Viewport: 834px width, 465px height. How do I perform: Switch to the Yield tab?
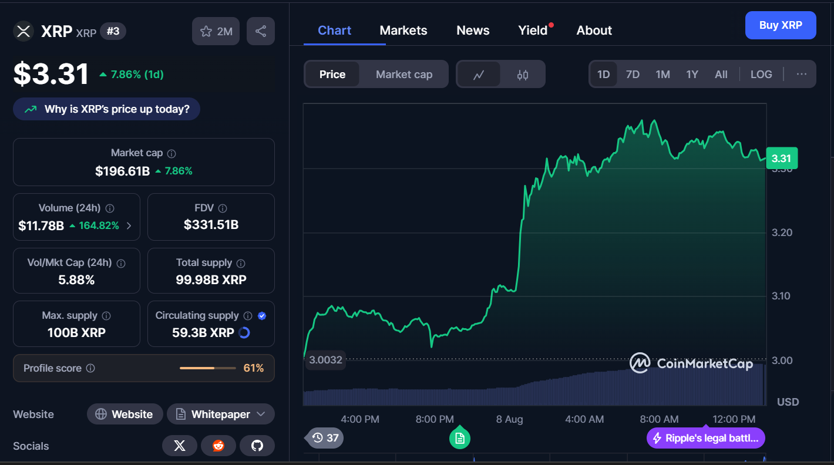533,31
